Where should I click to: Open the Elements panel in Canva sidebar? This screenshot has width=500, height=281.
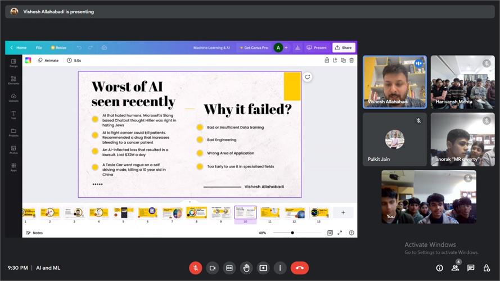[13, 80]
